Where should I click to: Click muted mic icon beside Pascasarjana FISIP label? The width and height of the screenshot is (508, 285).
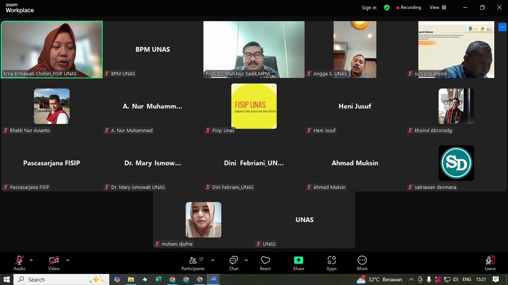point(6,187)
